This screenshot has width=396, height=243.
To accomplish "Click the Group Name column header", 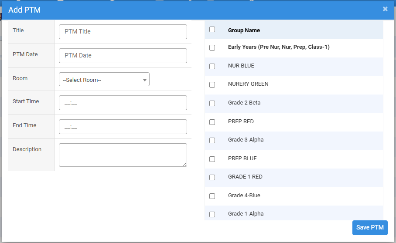I will tap(244, 30).
